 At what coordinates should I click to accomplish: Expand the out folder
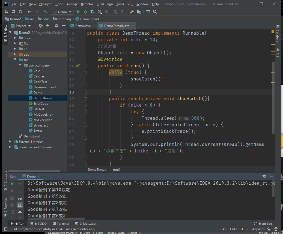coord(15,54)
